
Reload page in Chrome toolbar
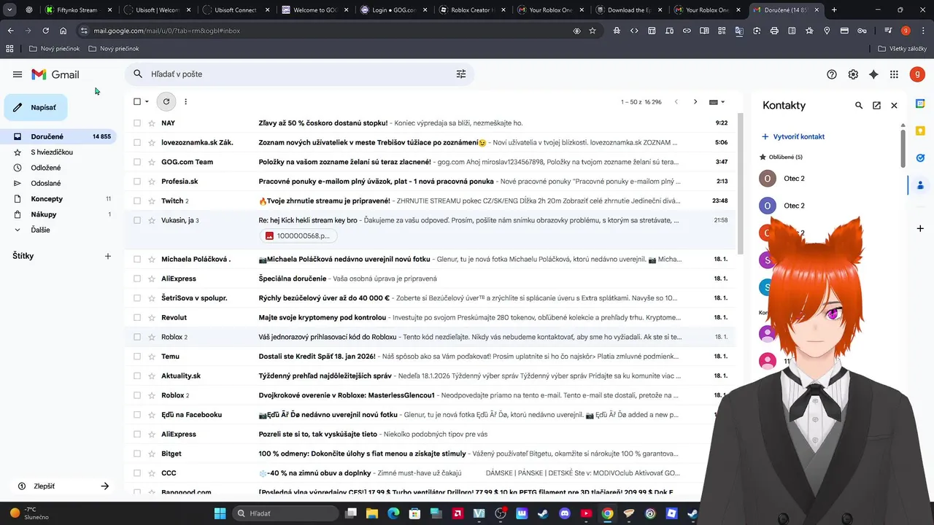[x=45, y=31]
